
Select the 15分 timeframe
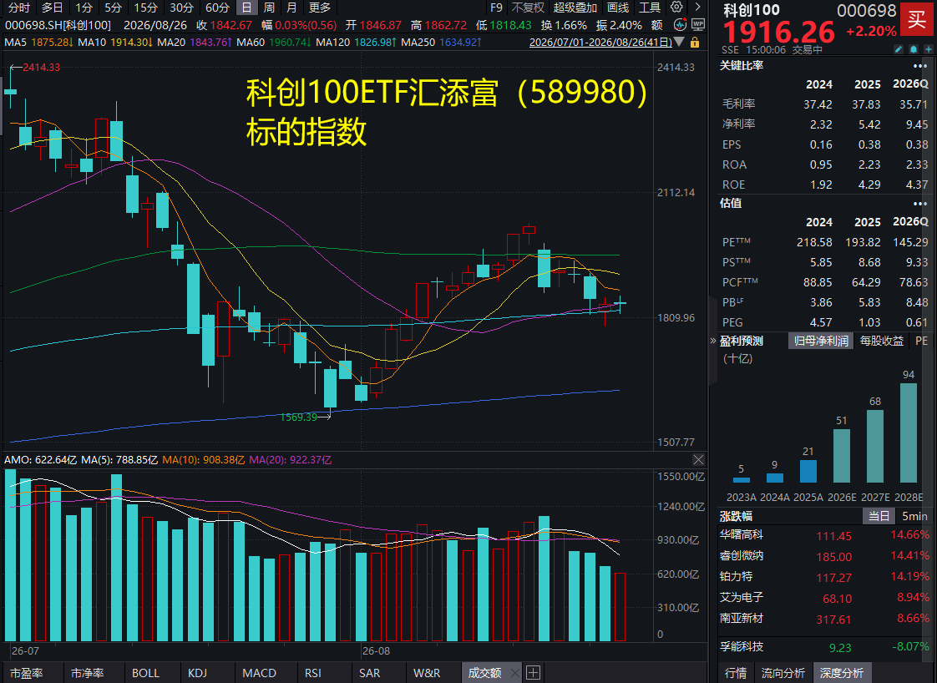coord(145,8)
